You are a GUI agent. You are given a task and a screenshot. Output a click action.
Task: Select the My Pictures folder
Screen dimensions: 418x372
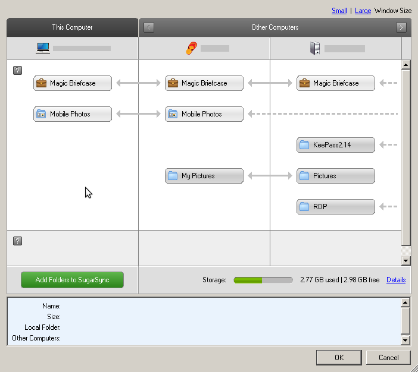pos(204,176)
